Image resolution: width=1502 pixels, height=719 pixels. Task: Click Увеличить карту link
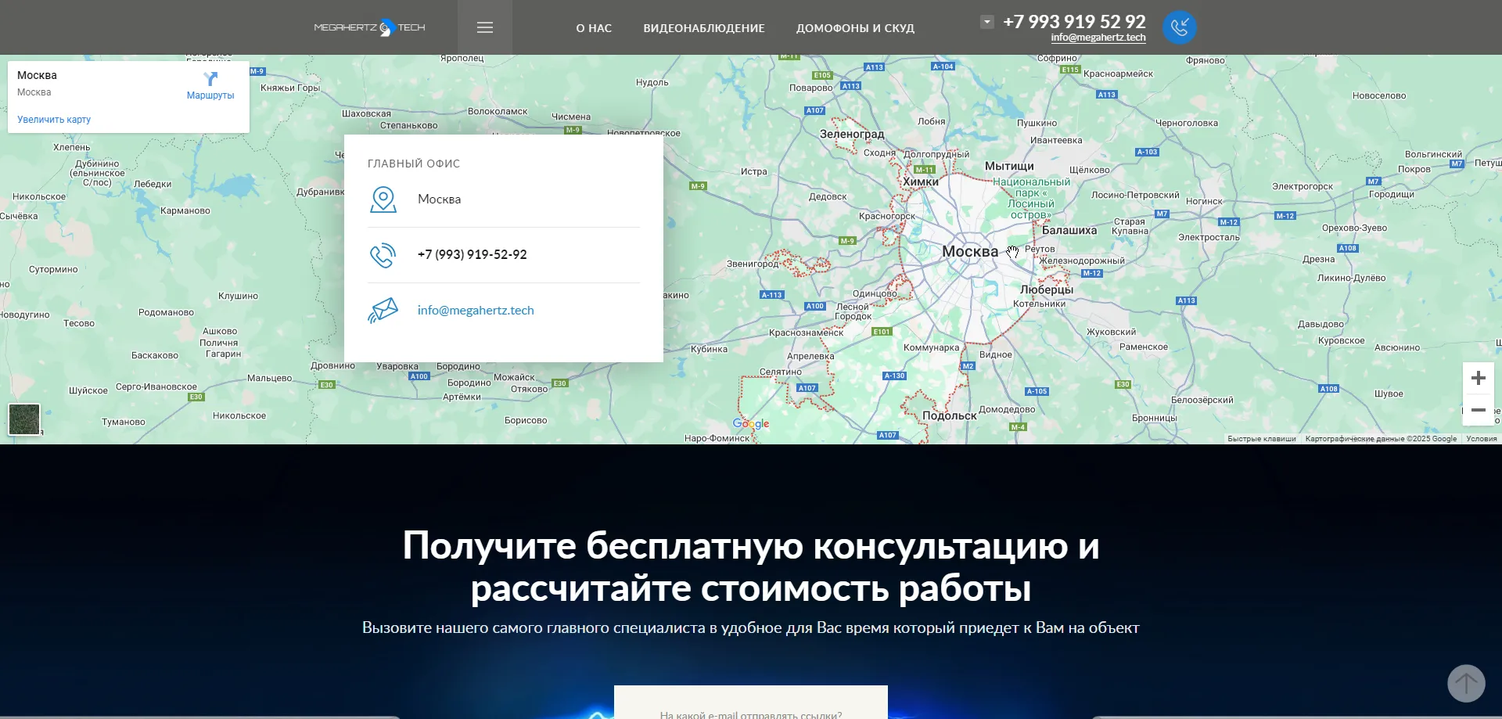[54, 120]
